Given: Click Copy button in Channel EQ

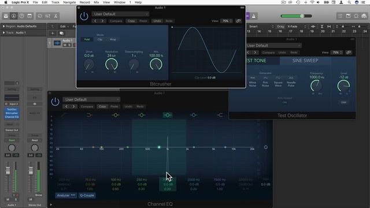Looking at the screenshot, I should (x=102, y=106).
